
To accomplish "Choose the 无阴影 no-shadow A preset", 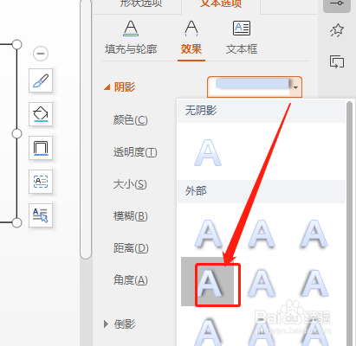I will (x=208, y=153).
